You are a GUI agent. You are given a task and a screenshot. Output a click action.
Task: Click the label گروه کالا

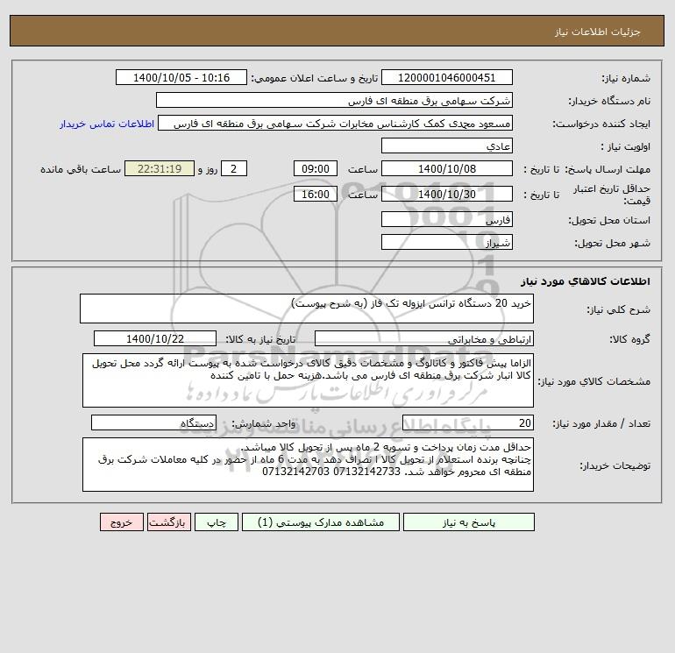(629, 339)
